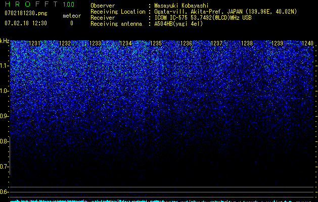Click the date stamp 07.02.18 12:30
The height and width of the screenshot is (202, 318).
coord(26,23)
